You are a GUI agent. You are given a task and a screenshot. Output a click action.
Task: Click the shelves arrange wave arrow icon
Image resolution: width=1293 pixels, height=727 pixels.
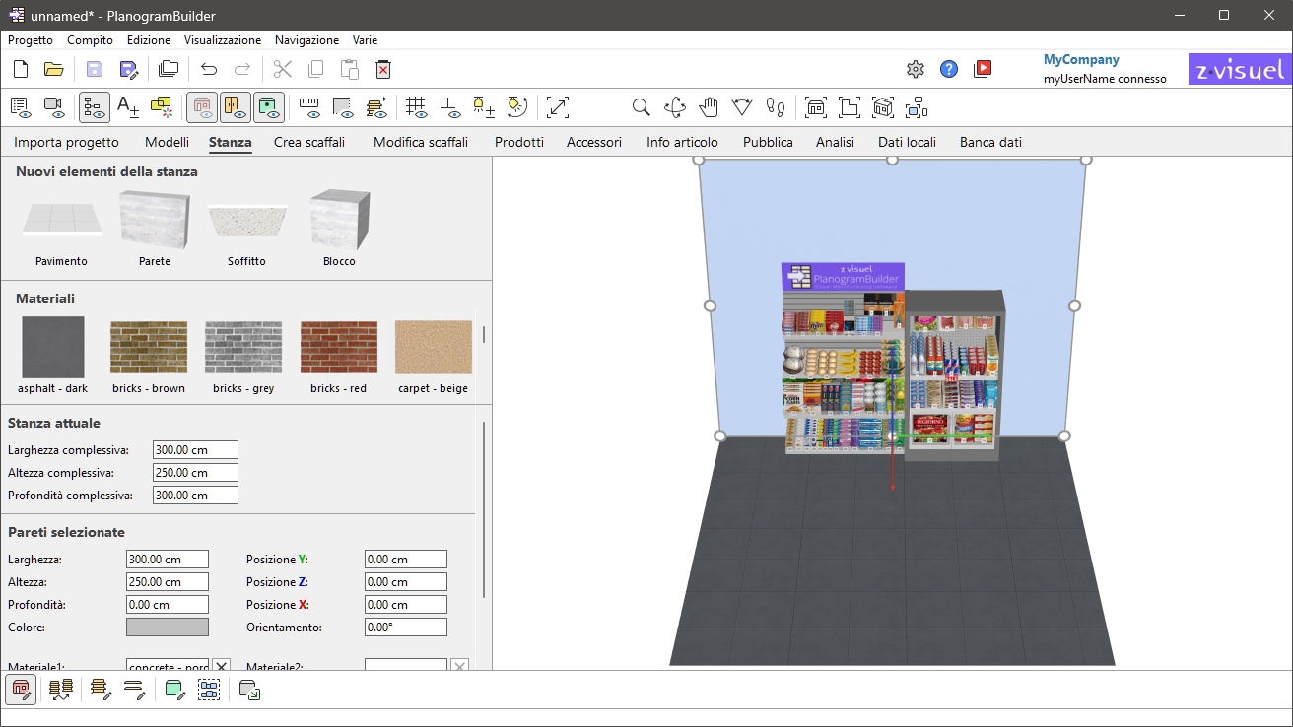pos(61,690)
